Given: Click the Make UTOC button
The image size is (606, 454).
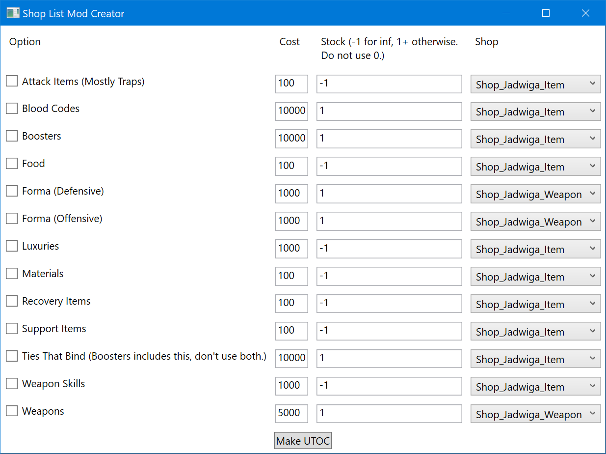Looking at the screenshot, I should pyautogui.click(x=303, y=441).
